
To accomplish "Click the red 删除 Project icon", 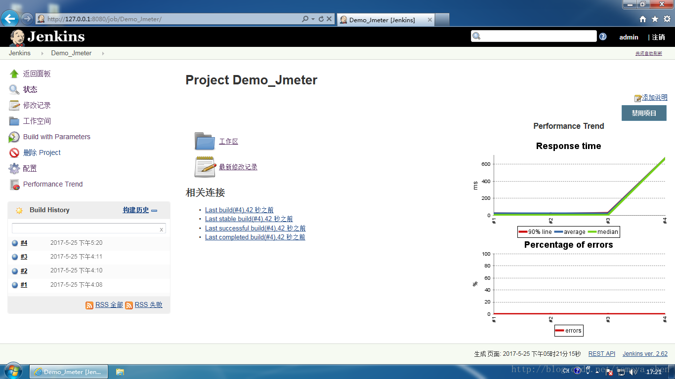I will [14, 152].
